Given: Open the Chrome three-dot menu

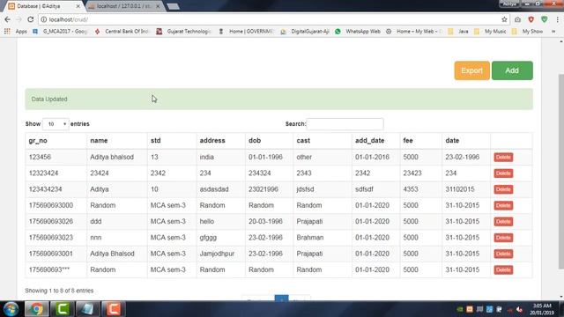Looking at the screenshot, I should coord(557,19).
